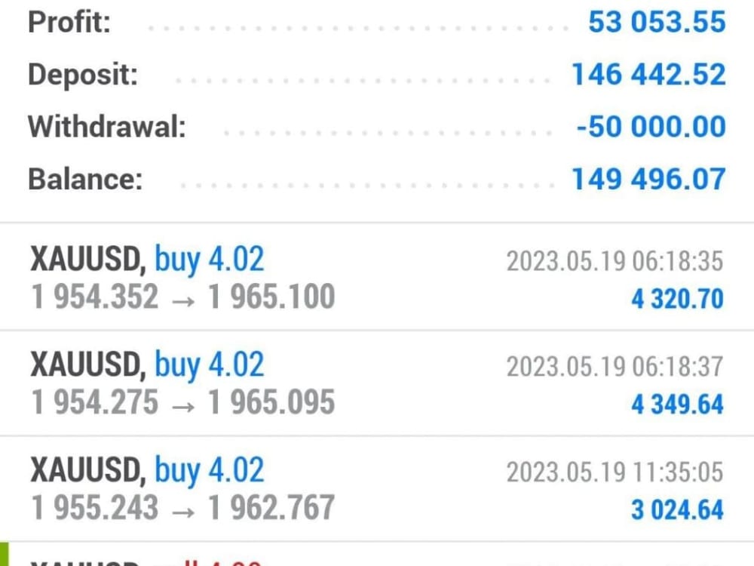Click the profit value 4 320.70

click(677, 299)
